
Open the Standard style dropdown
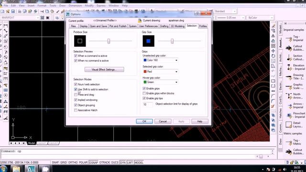click(225, 11)
